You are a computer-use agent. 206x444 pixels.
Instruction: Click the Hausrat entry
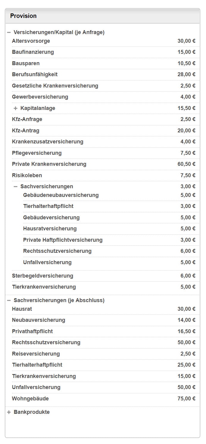coord(22,309)
